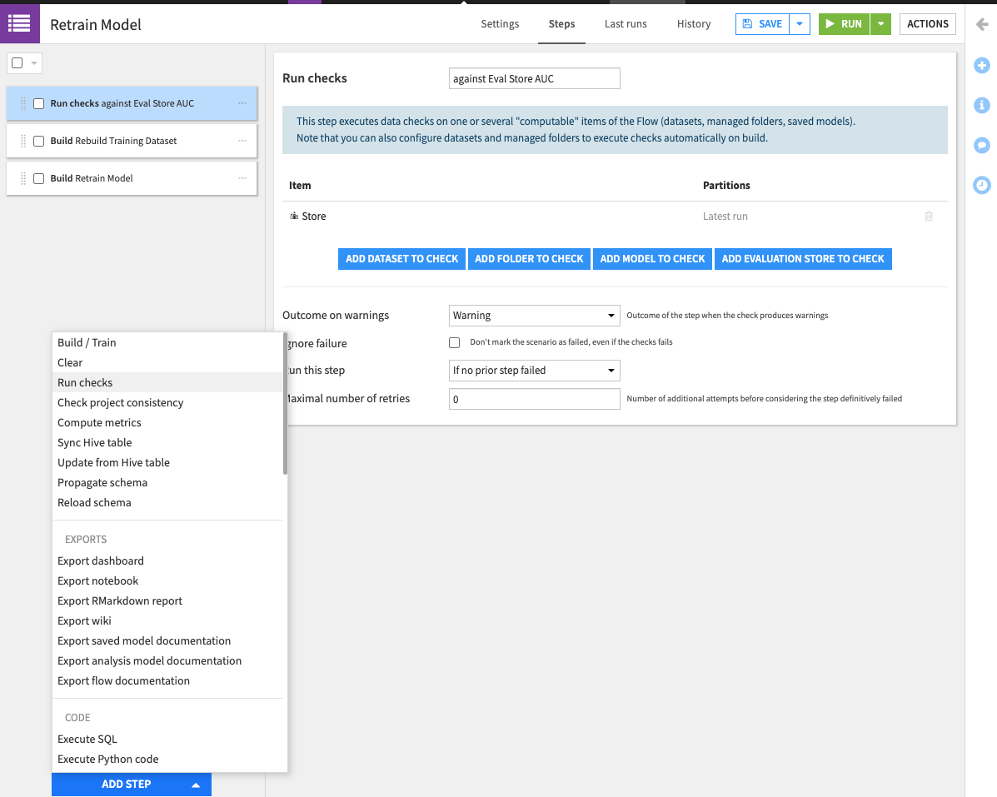Click the green play icon on Run
Viewport: 997px width, 797px height.
(830, 24)
